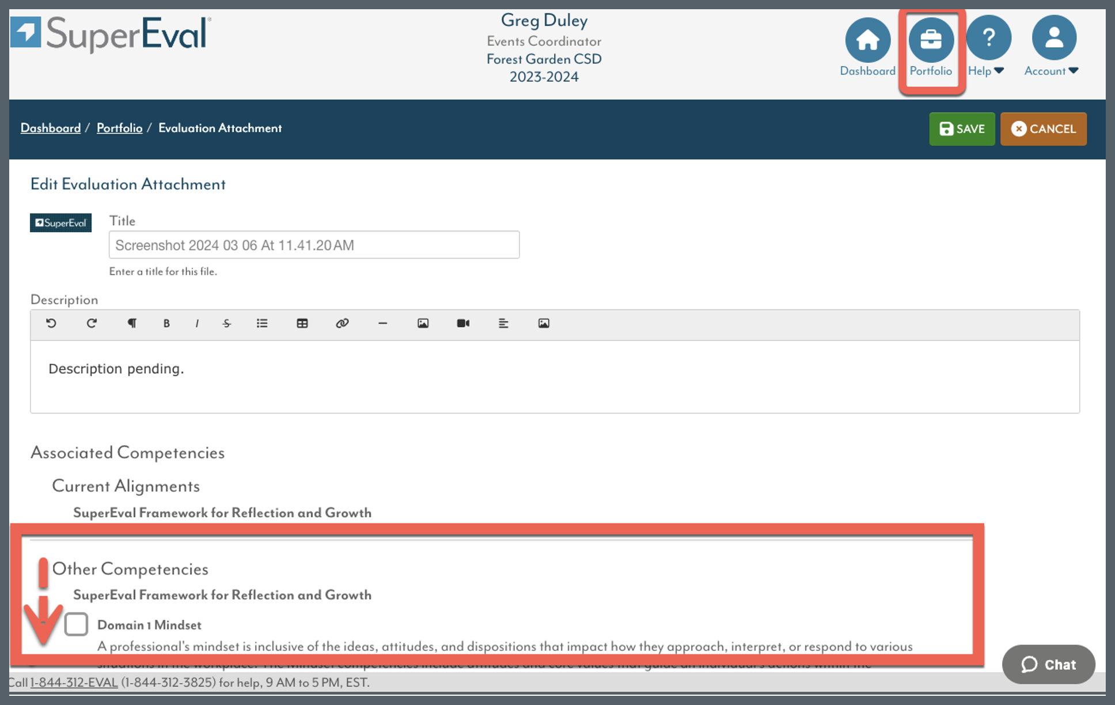Click the Description text area
Image resolution: width=1115 pixels, height=705 pixels.
[555, 377]
